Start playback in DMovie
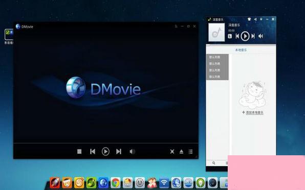The height and width of the screenshot is (190, 305). pyautogui.click(x=105, y=151)
